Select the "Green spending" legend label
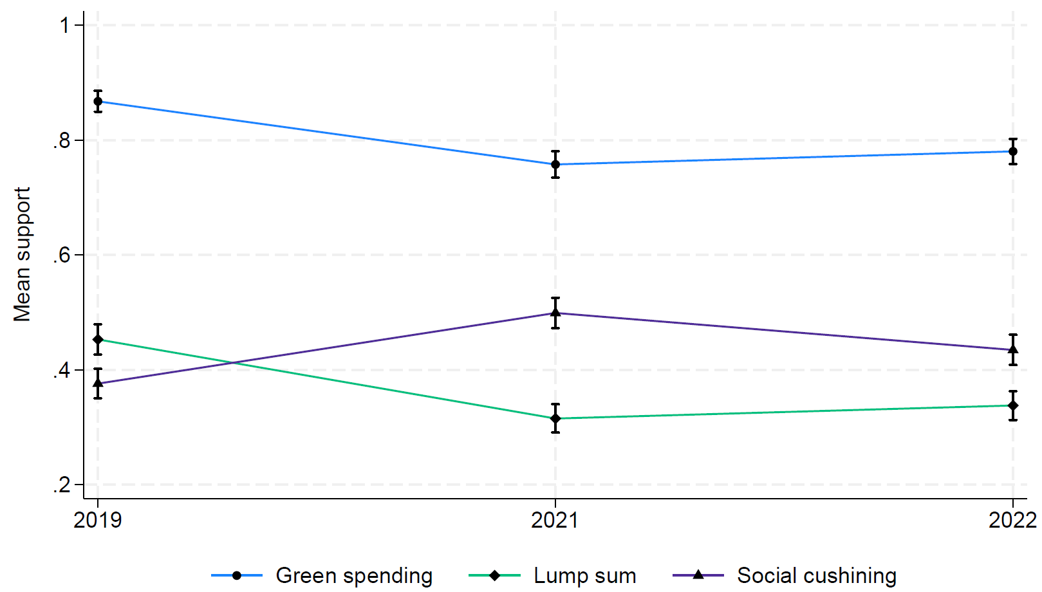The height and width of the screenshot is (592, 1042). (x=354, y=575)
